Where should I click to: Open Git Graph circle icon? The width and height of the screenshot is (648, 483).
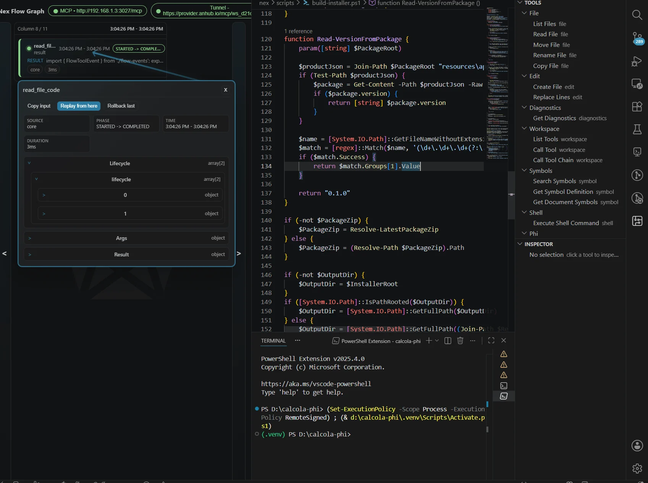637,175
